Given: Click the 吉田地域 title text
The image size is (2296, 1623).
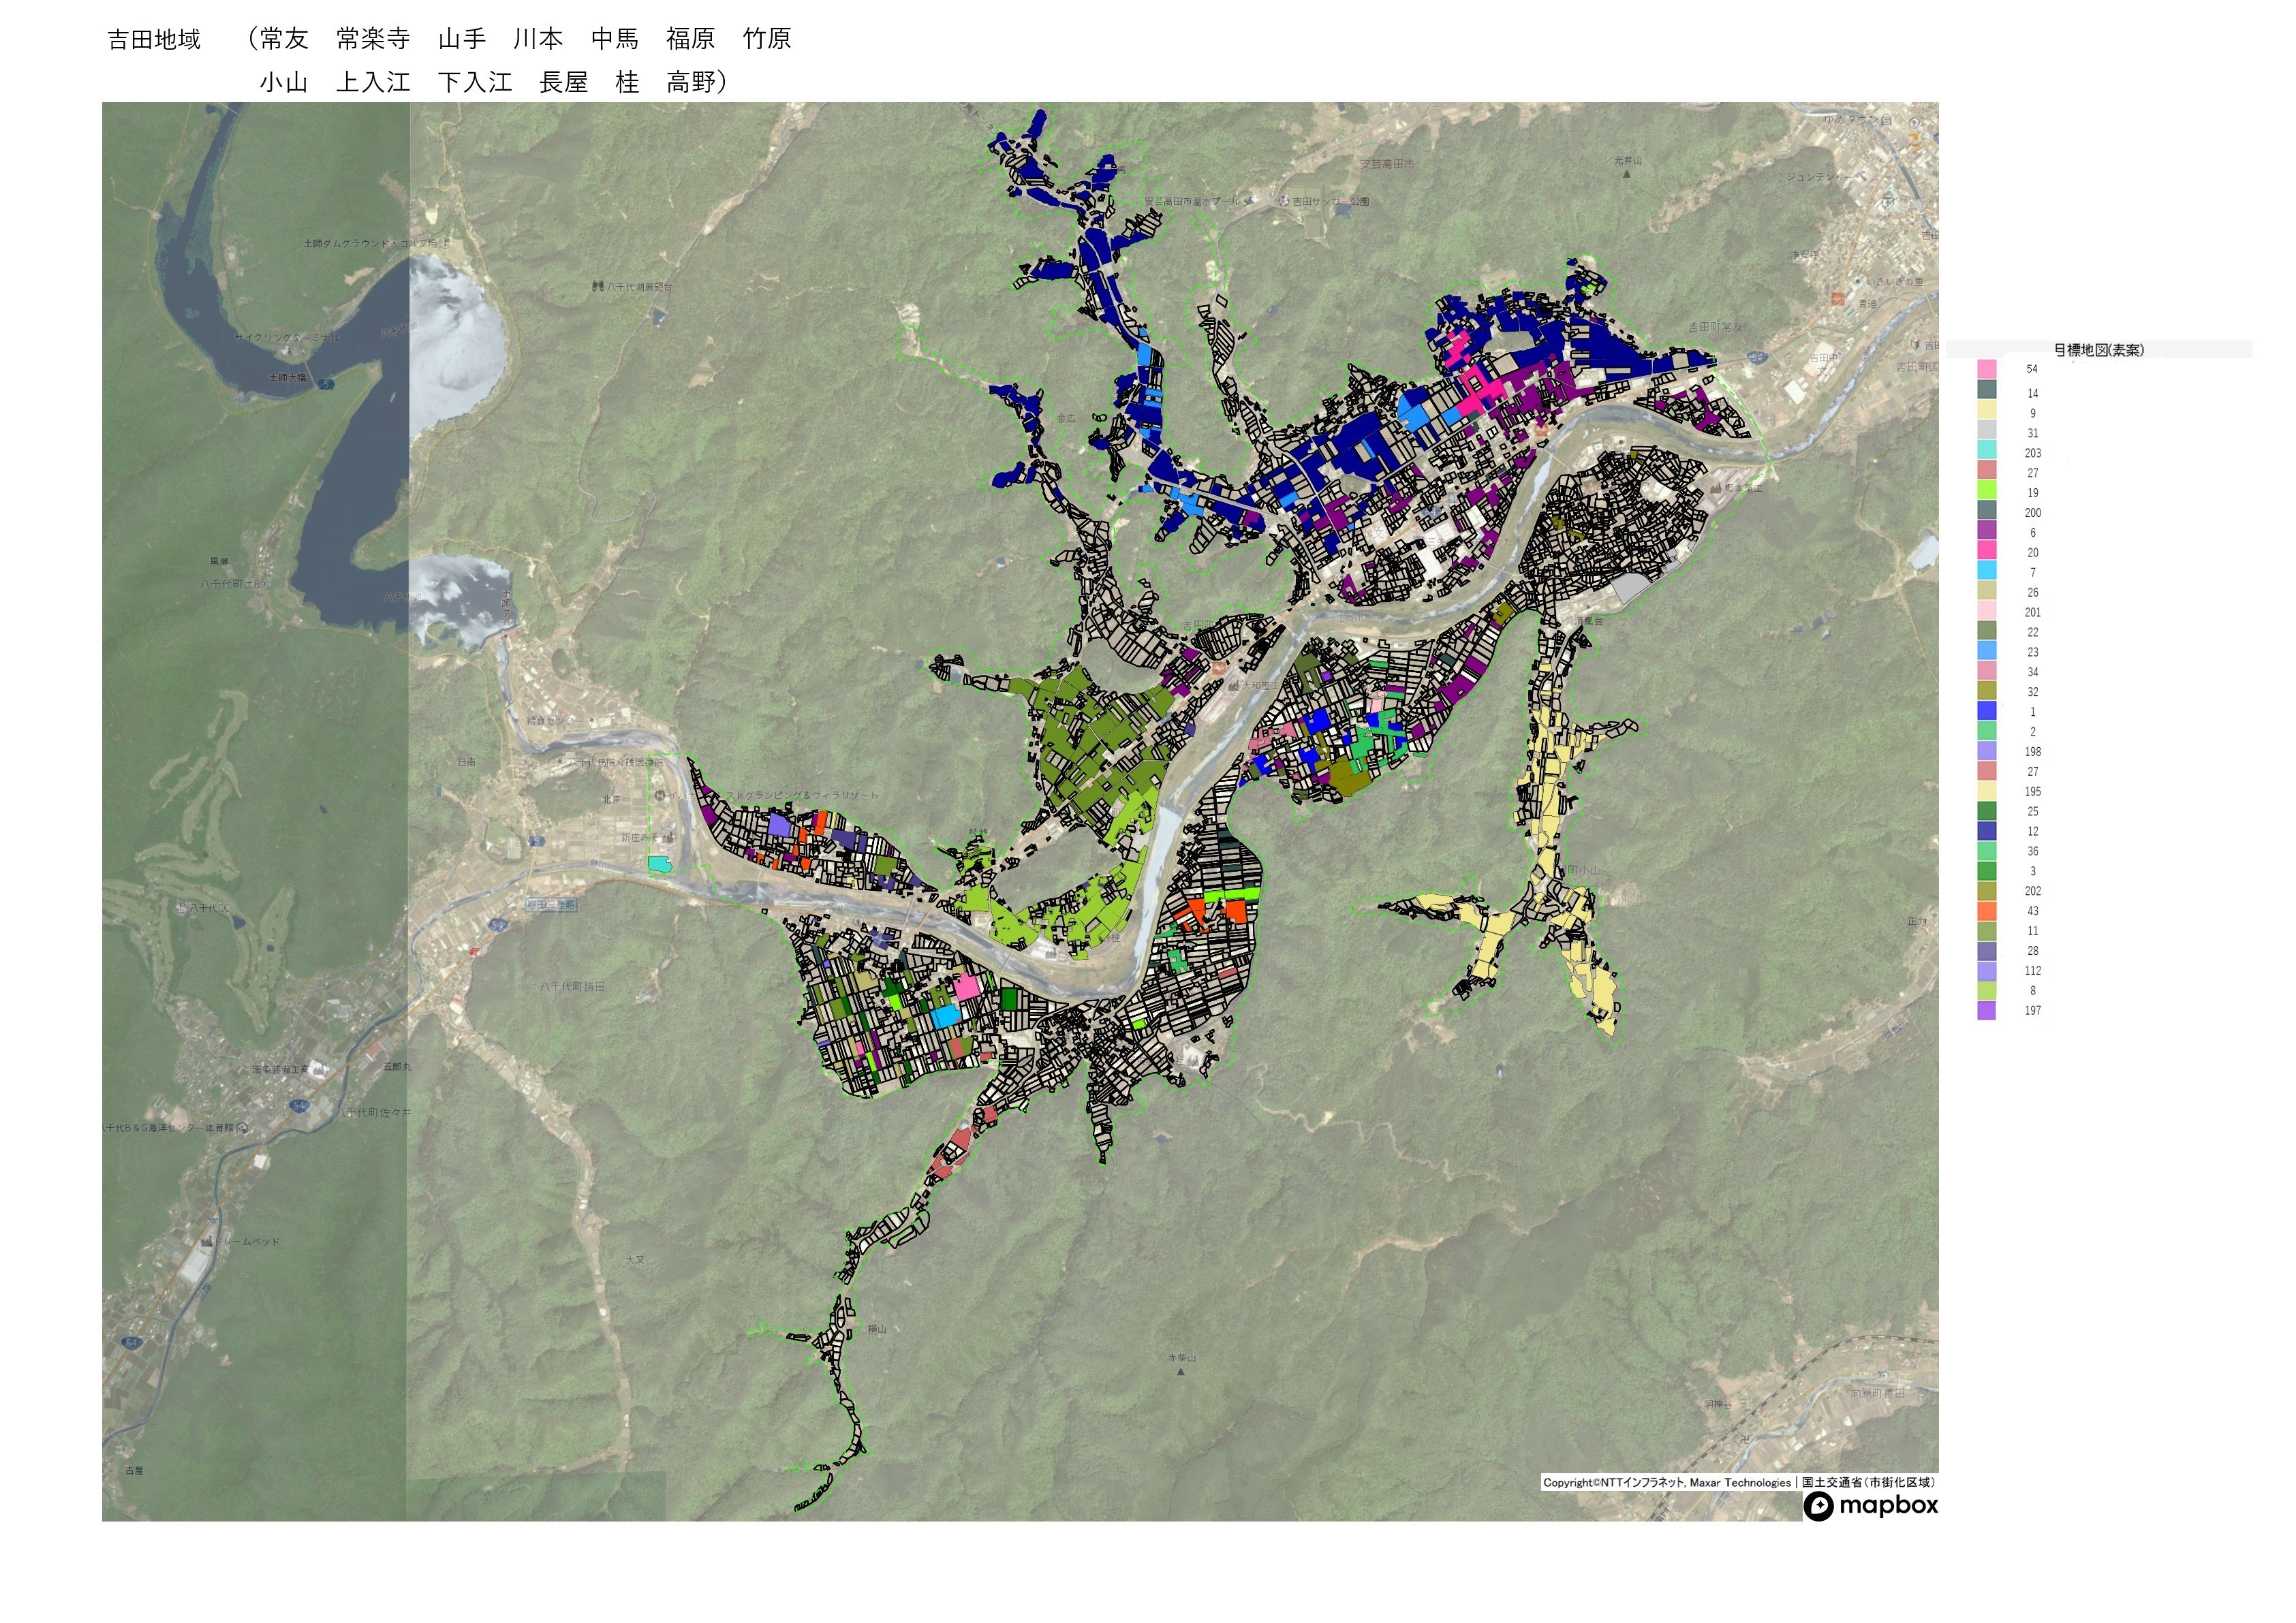Looking at the screenshot, I should [x=154, y=40].
